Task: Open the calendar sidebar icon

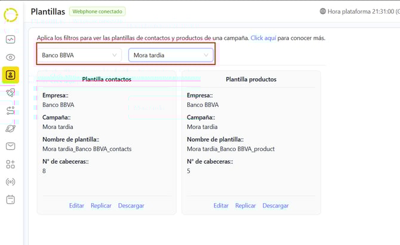Action: [11, 200]
